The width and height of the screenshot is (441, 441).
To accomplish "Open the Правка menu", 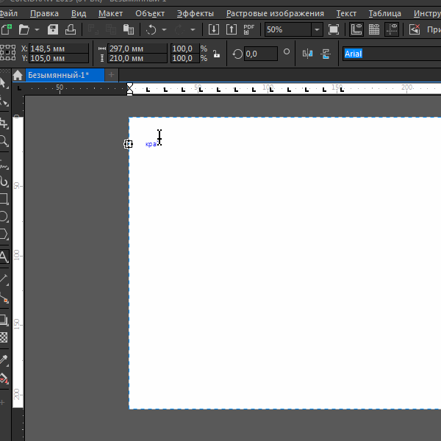I will (44, 13).
